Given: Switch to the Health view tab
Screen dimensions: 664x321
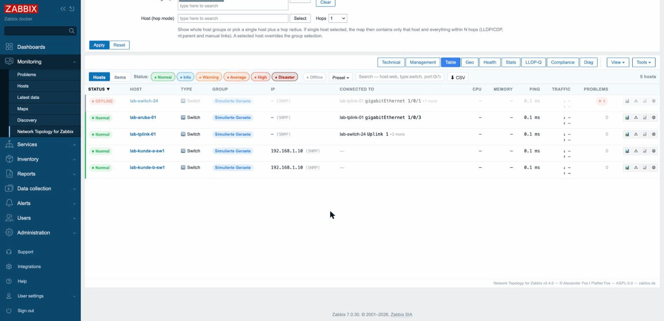Looking at the screenshot, I should 490,62.
